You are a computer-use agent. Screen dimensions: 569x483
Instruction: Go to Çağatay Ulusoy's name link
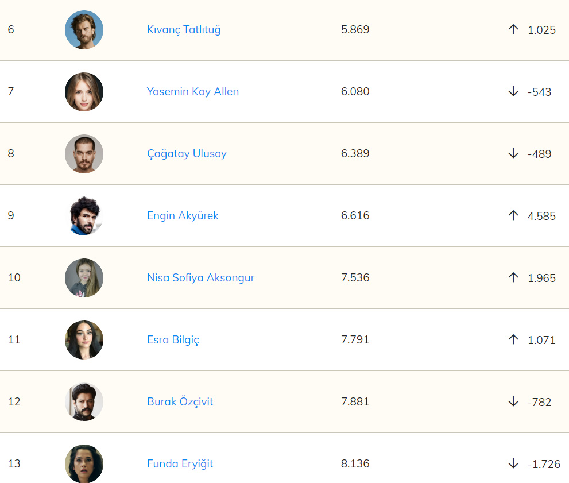click(x=187, y=154)
